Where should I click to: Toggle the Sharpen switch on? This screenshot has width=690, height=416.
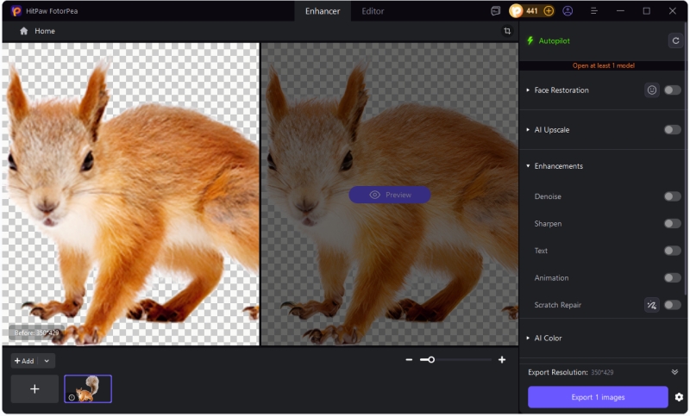pos(673,224)
